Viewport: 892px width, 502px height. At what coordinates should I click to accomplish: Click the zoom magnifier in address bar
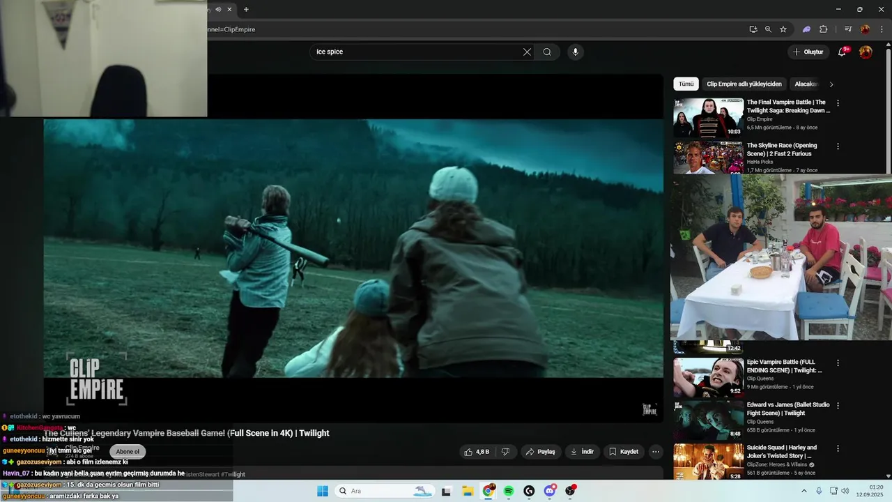[768, 29]
